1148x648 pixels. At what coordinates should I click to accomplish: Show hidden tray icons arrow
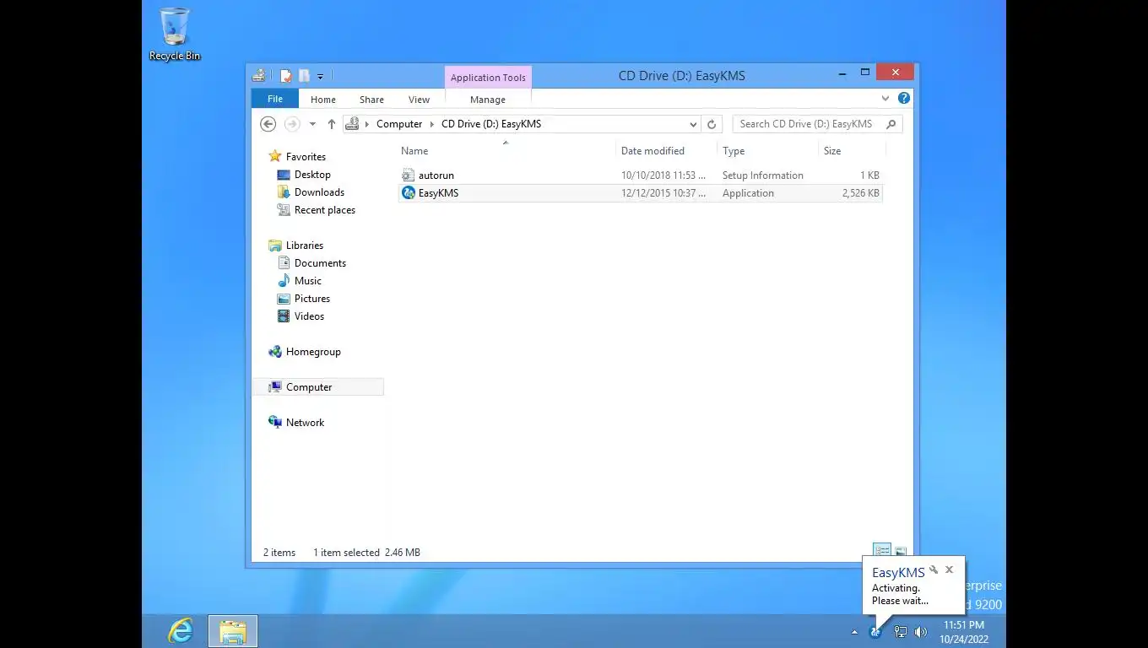pos(854,632)
